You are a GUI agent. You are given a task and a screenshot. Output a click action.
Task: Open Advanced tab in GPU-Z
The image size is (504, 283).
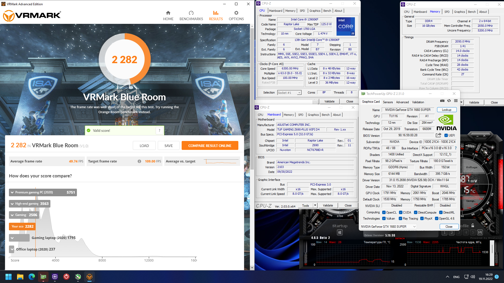coord(402,102)
